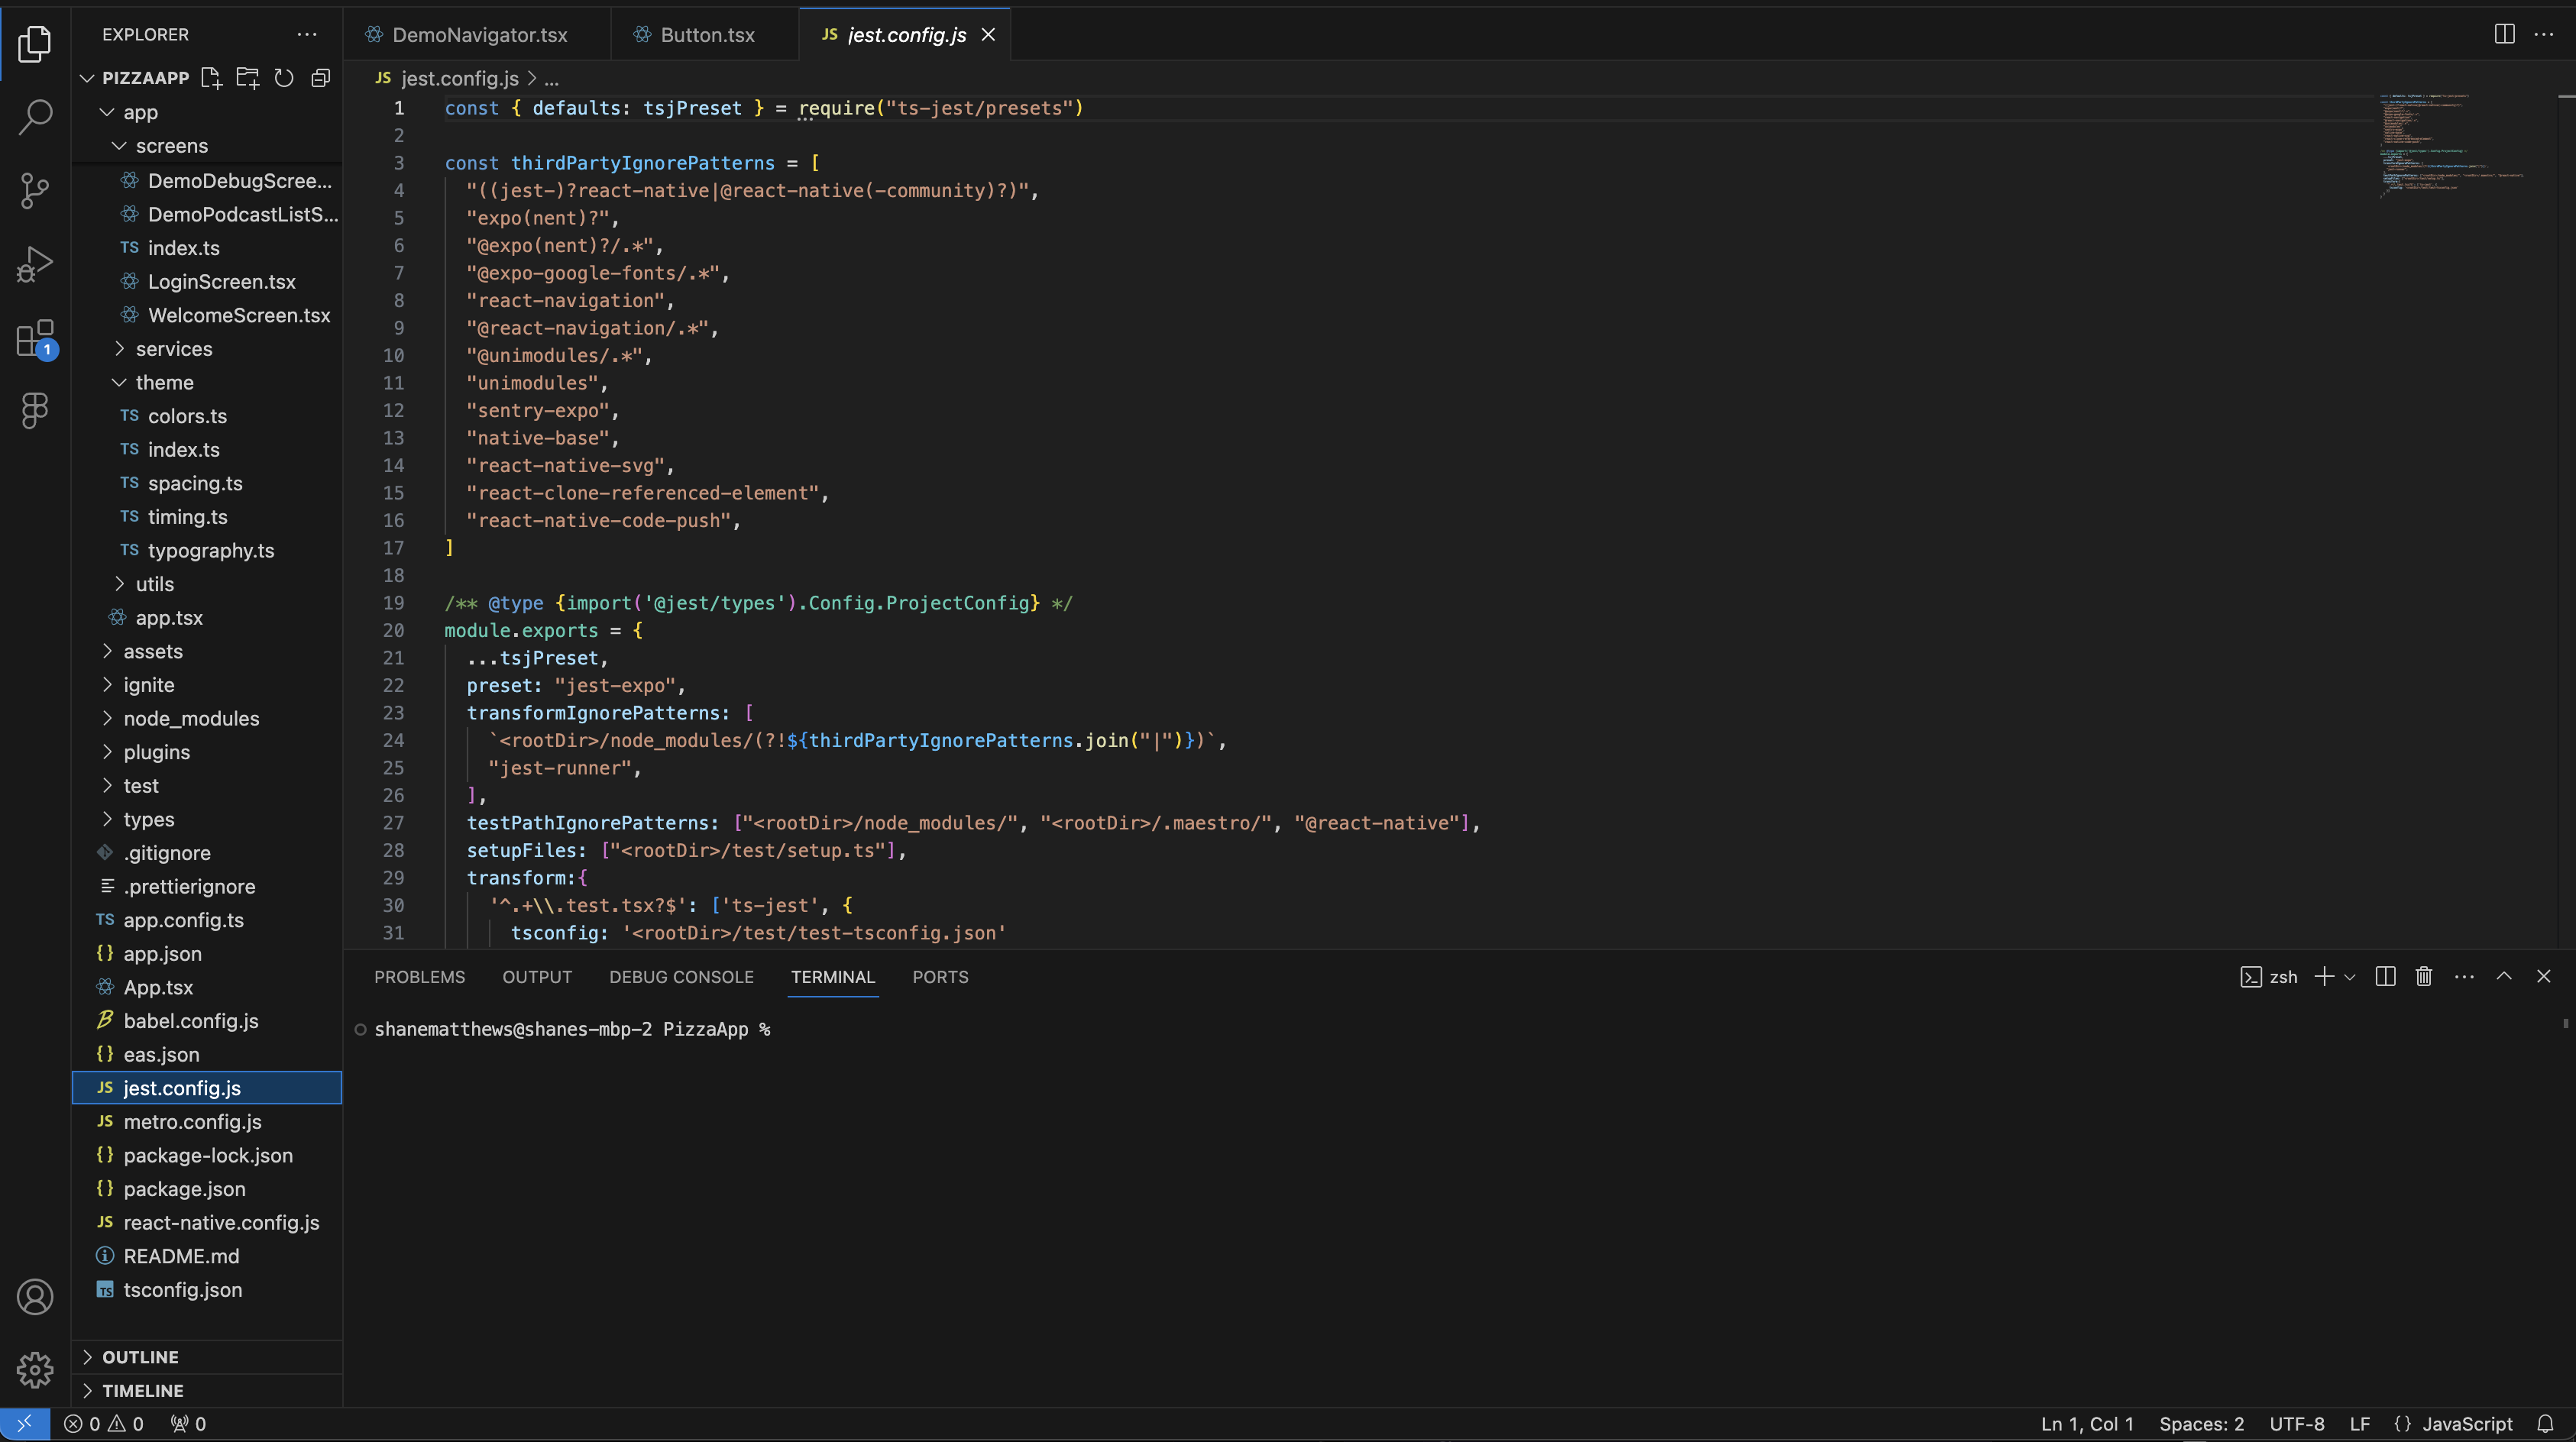Screen dimensions: 2576x1442
Task: Click New File icon in PIZZAAPP header
Action: pos(211,78)
